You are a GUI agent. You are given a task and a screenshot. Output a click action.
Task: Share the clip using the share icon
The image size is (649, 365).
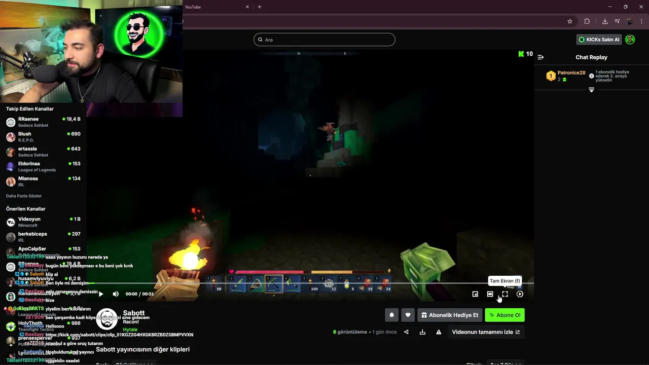(406, 332)
